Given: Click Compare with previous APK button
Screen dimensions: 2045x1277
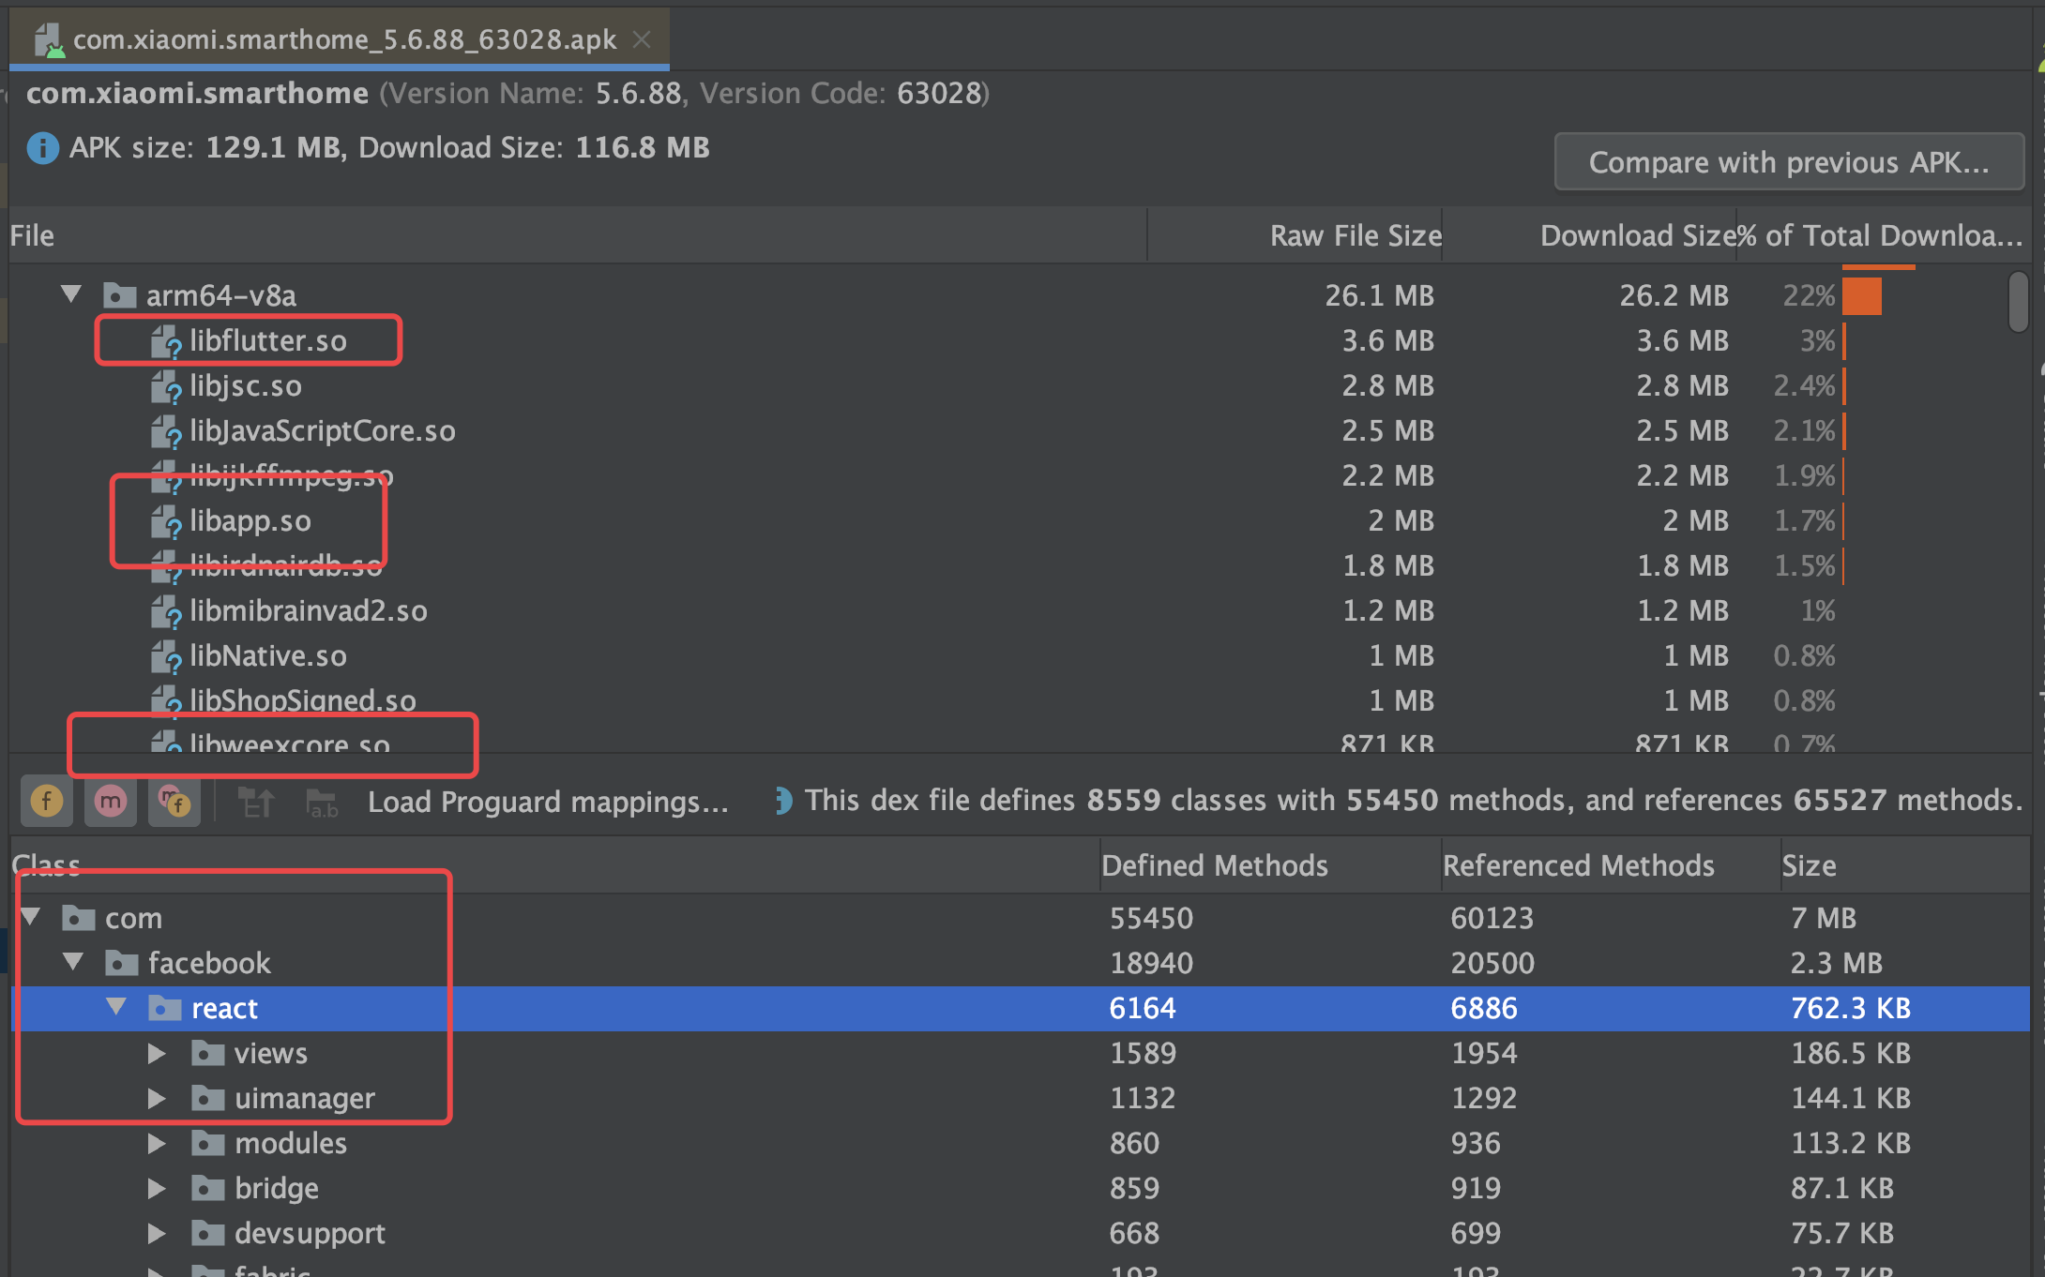Looking at the screenshot, I should pos(1788,162).
